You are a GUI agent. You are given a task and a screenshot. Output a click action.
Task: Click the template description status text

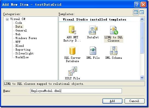pos(44,84)
